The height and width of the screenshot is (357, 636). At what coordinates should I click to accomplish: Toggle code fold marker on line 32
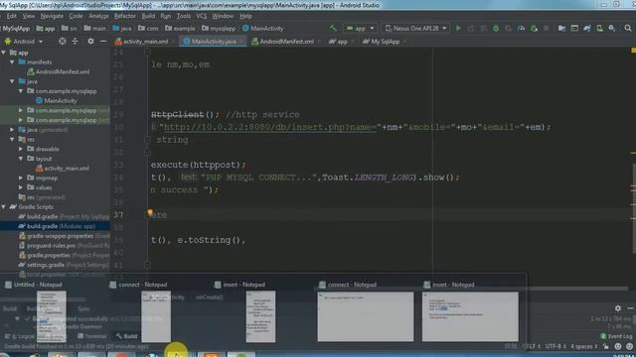point(147,152)
